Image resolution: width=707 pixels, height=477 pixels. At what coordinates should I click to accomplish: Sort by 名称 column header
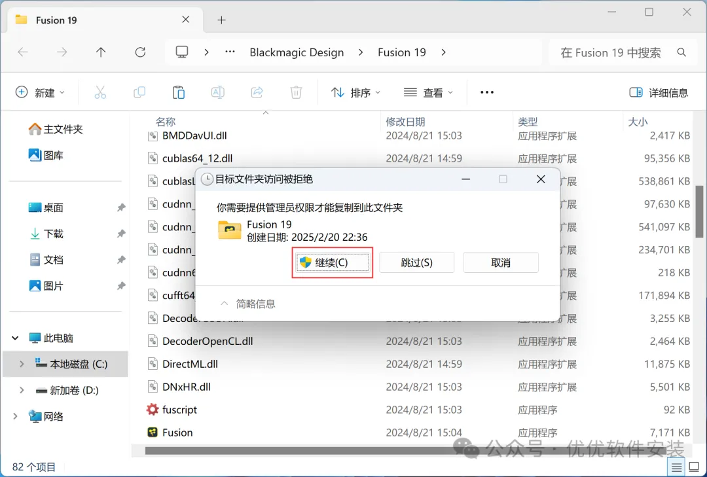[166, 121]
